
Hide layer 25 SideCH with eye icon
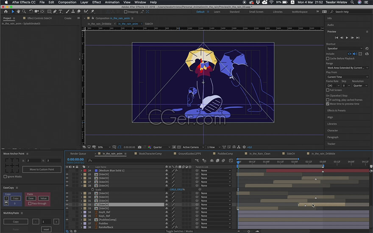(67, 174)
